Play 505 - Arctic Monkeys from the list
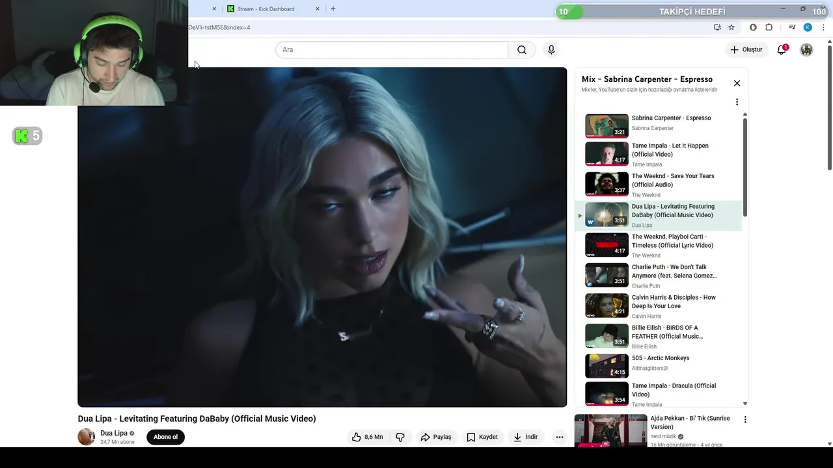 tap(659, 366)
